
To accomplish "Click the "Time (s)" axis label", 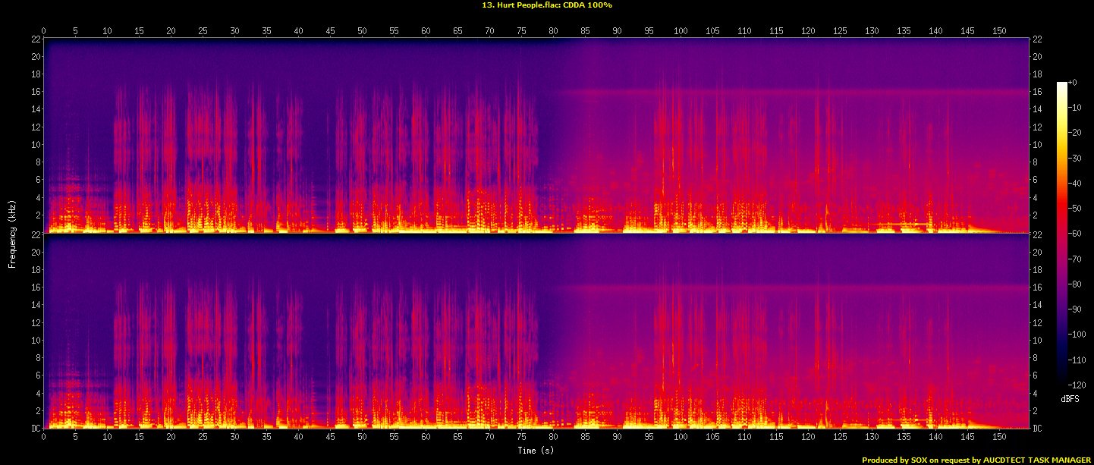I will tap(536, 451).
